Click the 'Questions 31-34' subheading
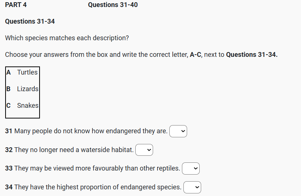The image size is (301, 196). [x=30, y=21]
